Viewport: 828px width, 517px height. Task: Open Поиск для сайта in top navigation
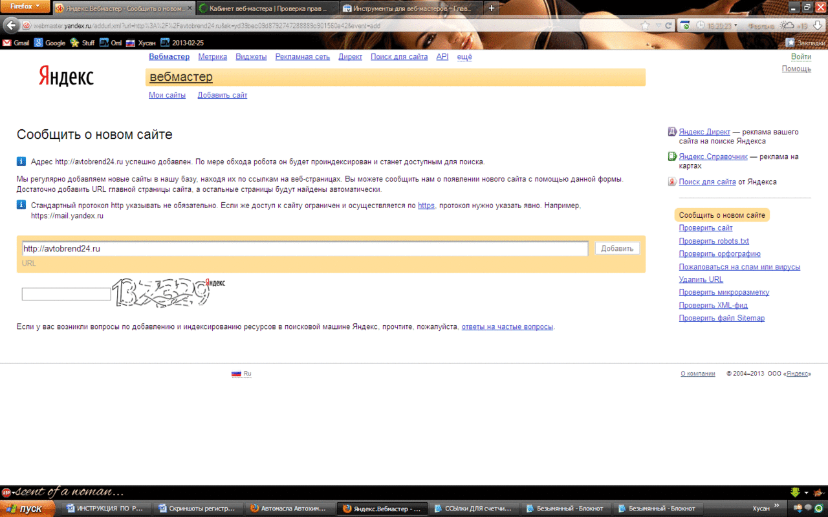click(399, 57)
